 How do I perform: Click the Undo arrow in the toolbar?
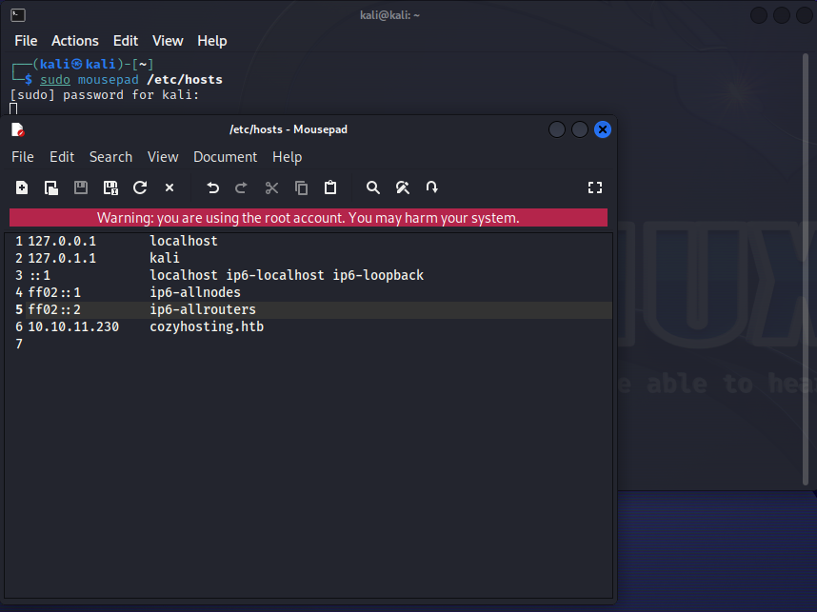[x=213, y=188]
